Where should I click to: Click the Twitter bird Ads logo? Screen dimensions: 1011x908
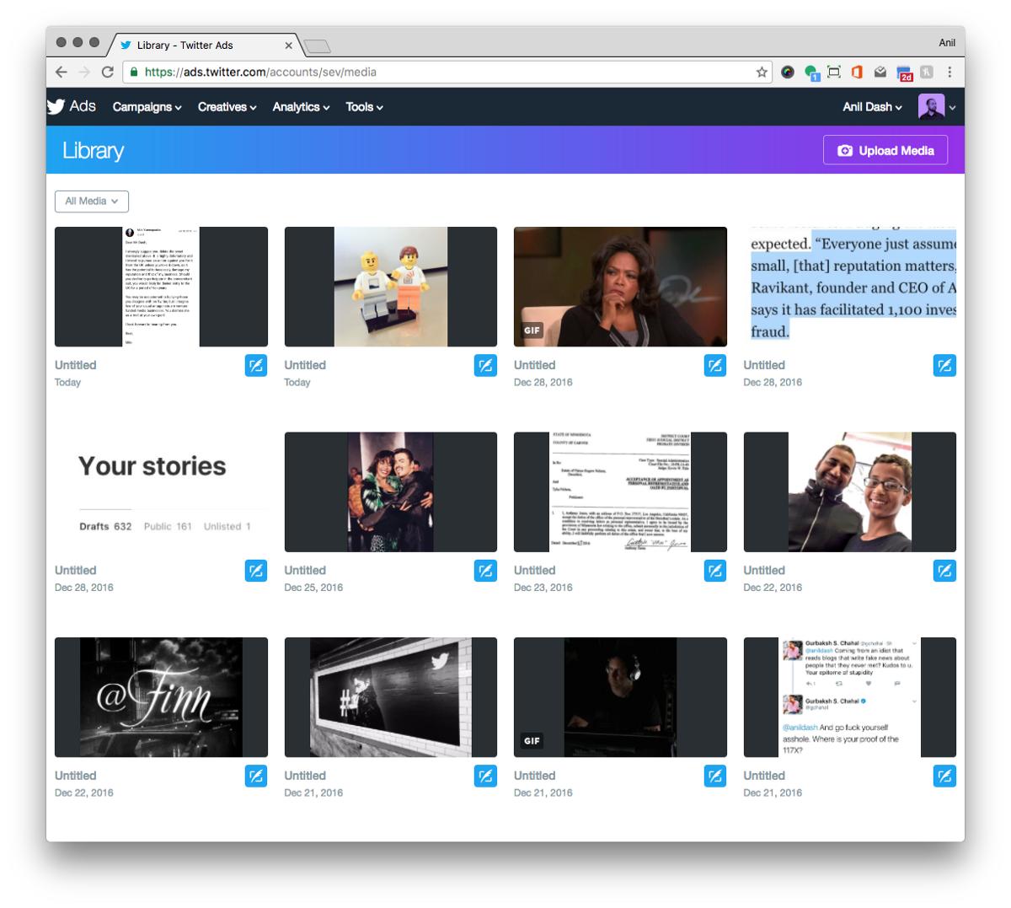57,106
